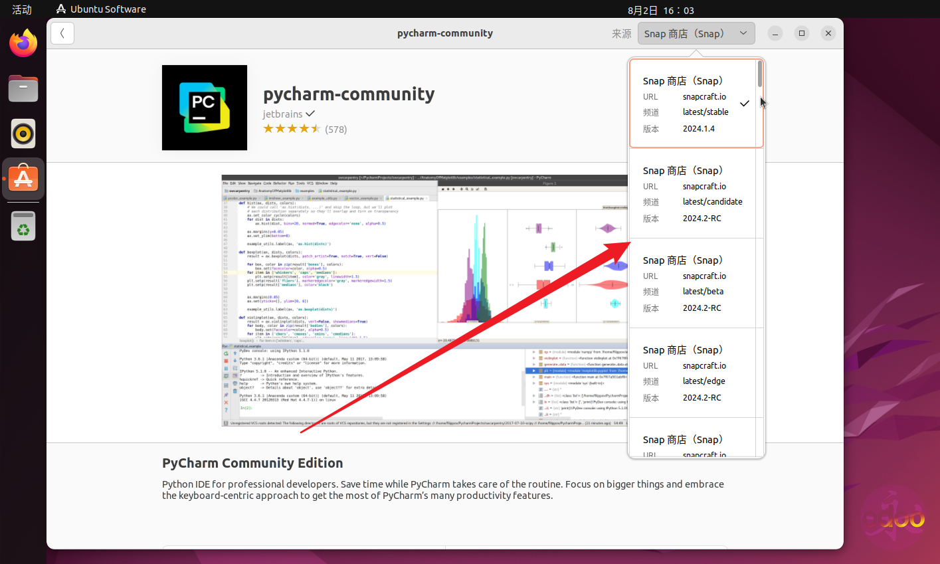Click Ubuntu Software icon in the dock
Image resolution: width=940 pixels, height=564 pixels.
pyautogui.click(x=23, y=179)
